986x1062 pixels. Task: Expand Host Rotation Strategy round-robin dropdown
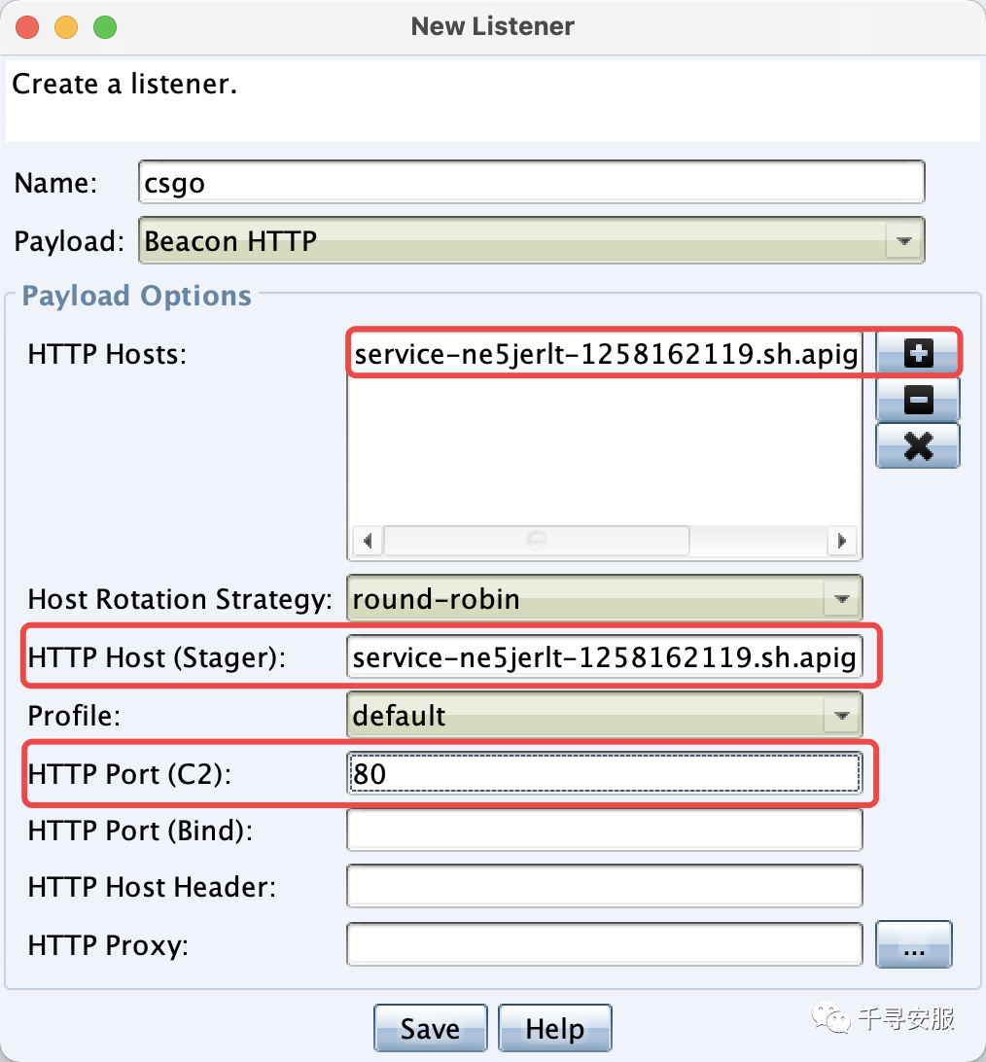842,599
